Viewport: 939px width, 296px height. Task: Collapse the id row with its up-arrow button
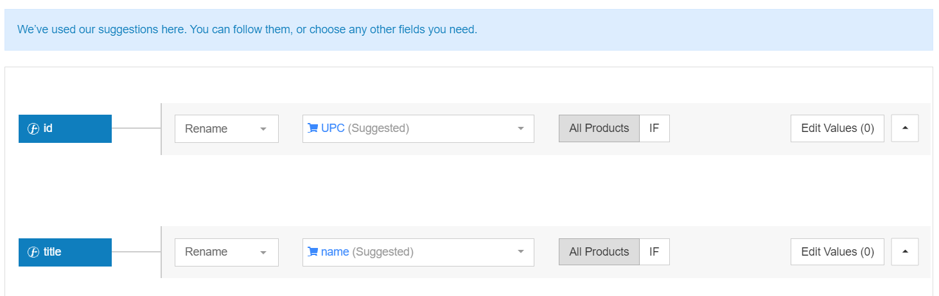click(905, 128)
